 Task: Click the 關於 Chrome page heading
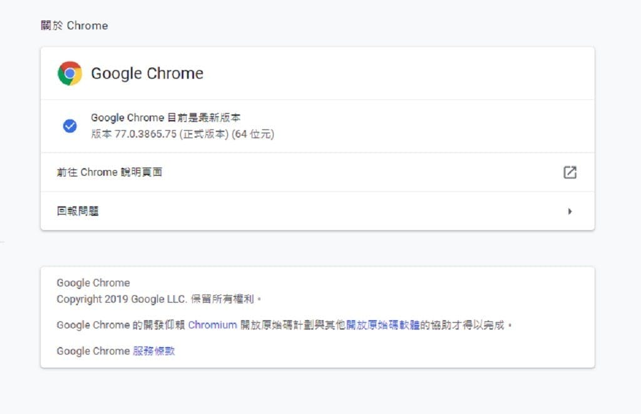(x=74, y=25)
